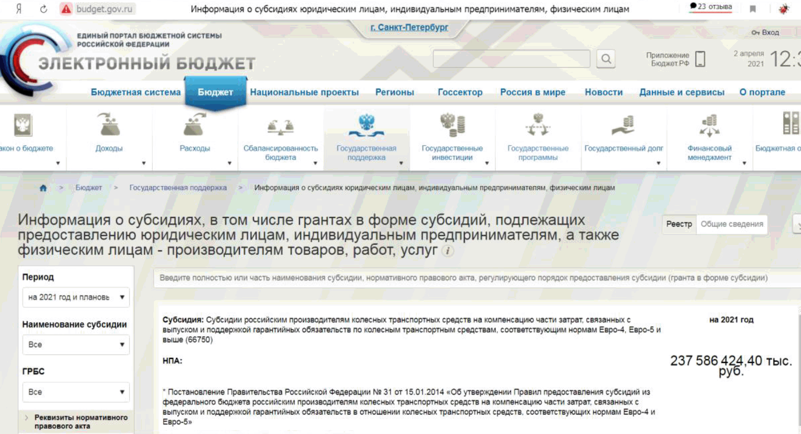Click the Субсидия description text (66750)
Viewport: 801px width, 434px height.
[411, 330]
